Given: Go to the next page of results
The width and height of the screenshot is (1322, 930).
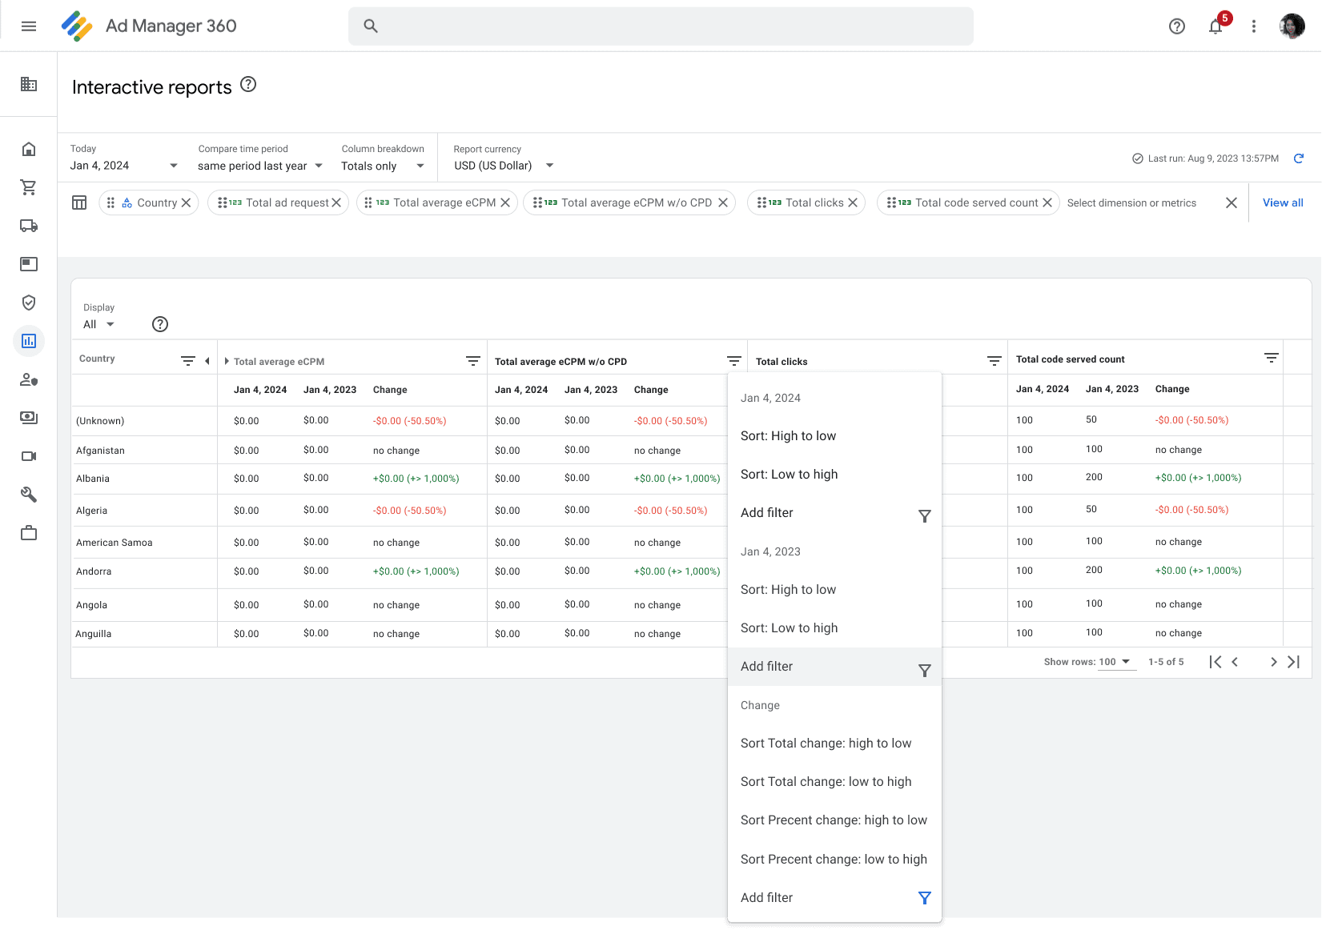Looking at the screenshot, I should pos(1273,662).
